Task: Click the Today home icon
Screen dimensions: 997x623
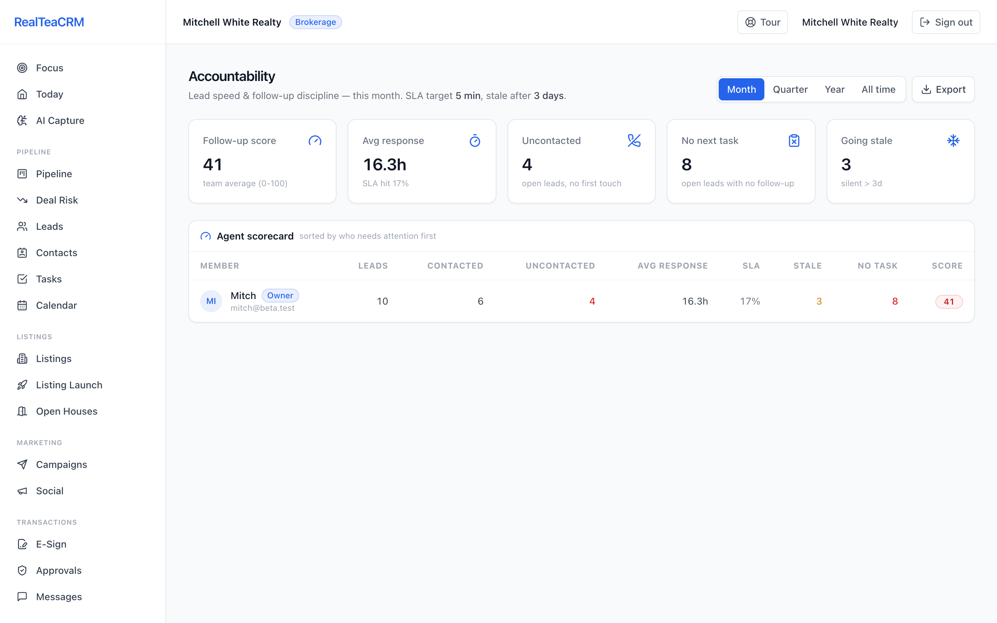Action: tap(22, 94)
